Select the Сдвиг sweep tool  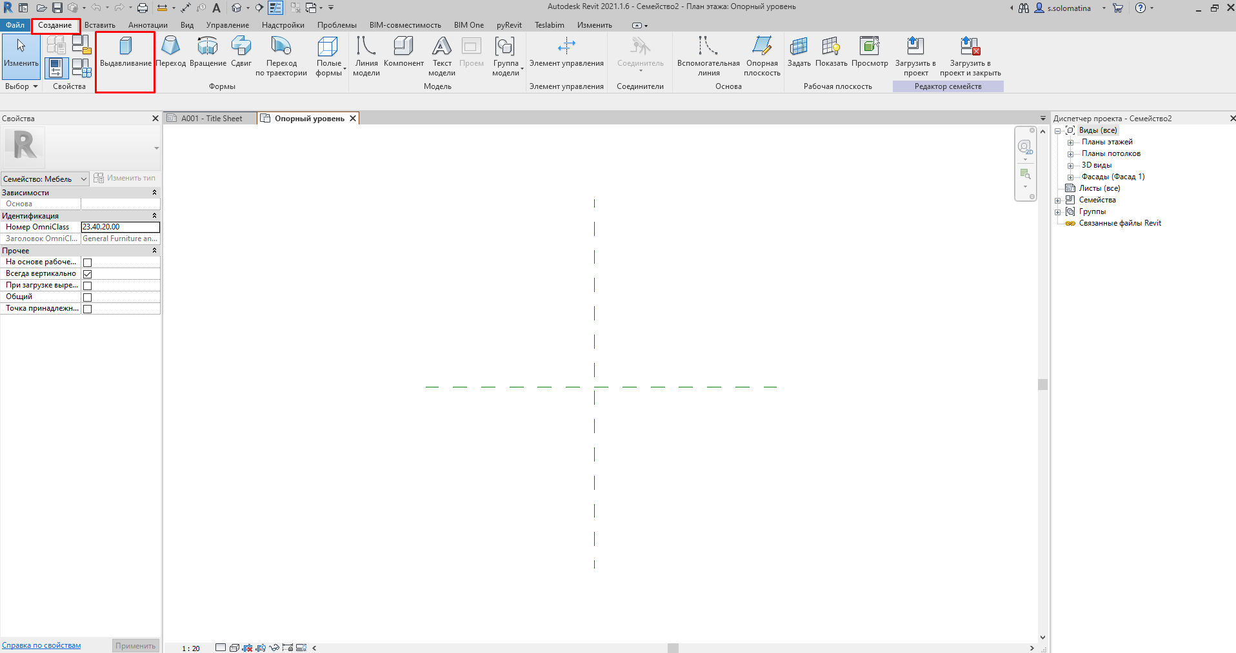point(241,53)
